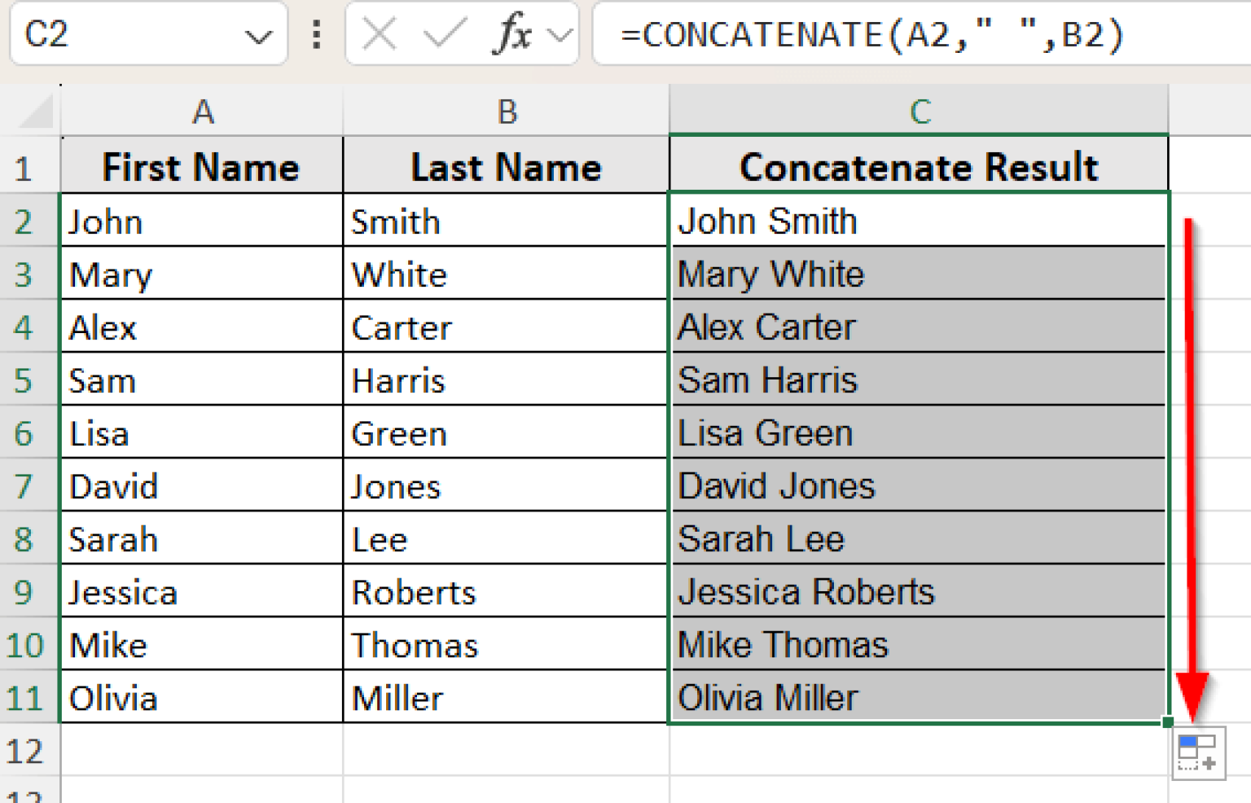Click the cell with last name Harris
Image resolution: width=1251 pixels, height=803 pixels.
point(505,380)
